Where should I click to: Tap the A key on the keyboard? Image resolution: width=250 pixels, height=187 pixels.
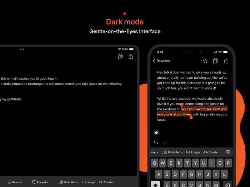coord(159,174)
